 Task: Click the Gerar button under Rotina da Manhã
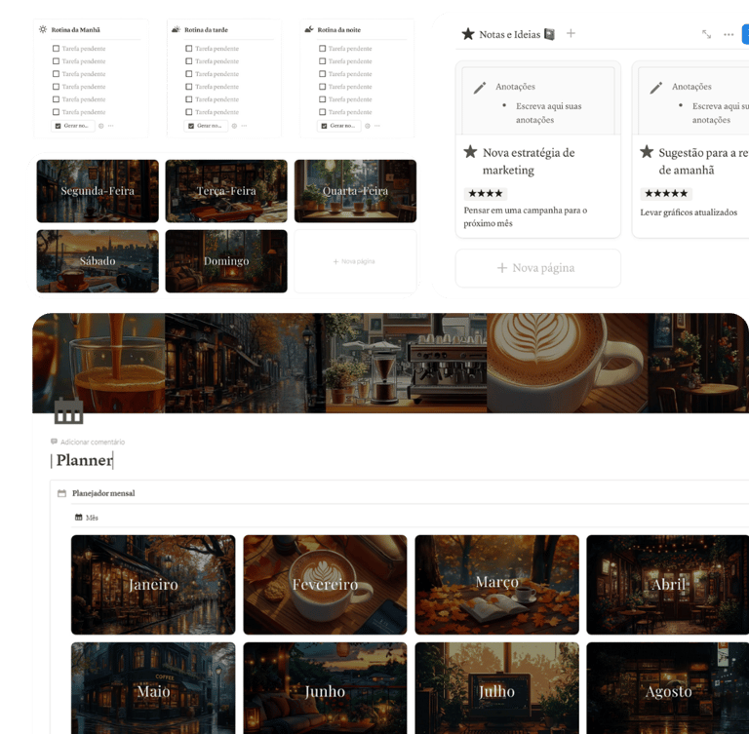72,126
